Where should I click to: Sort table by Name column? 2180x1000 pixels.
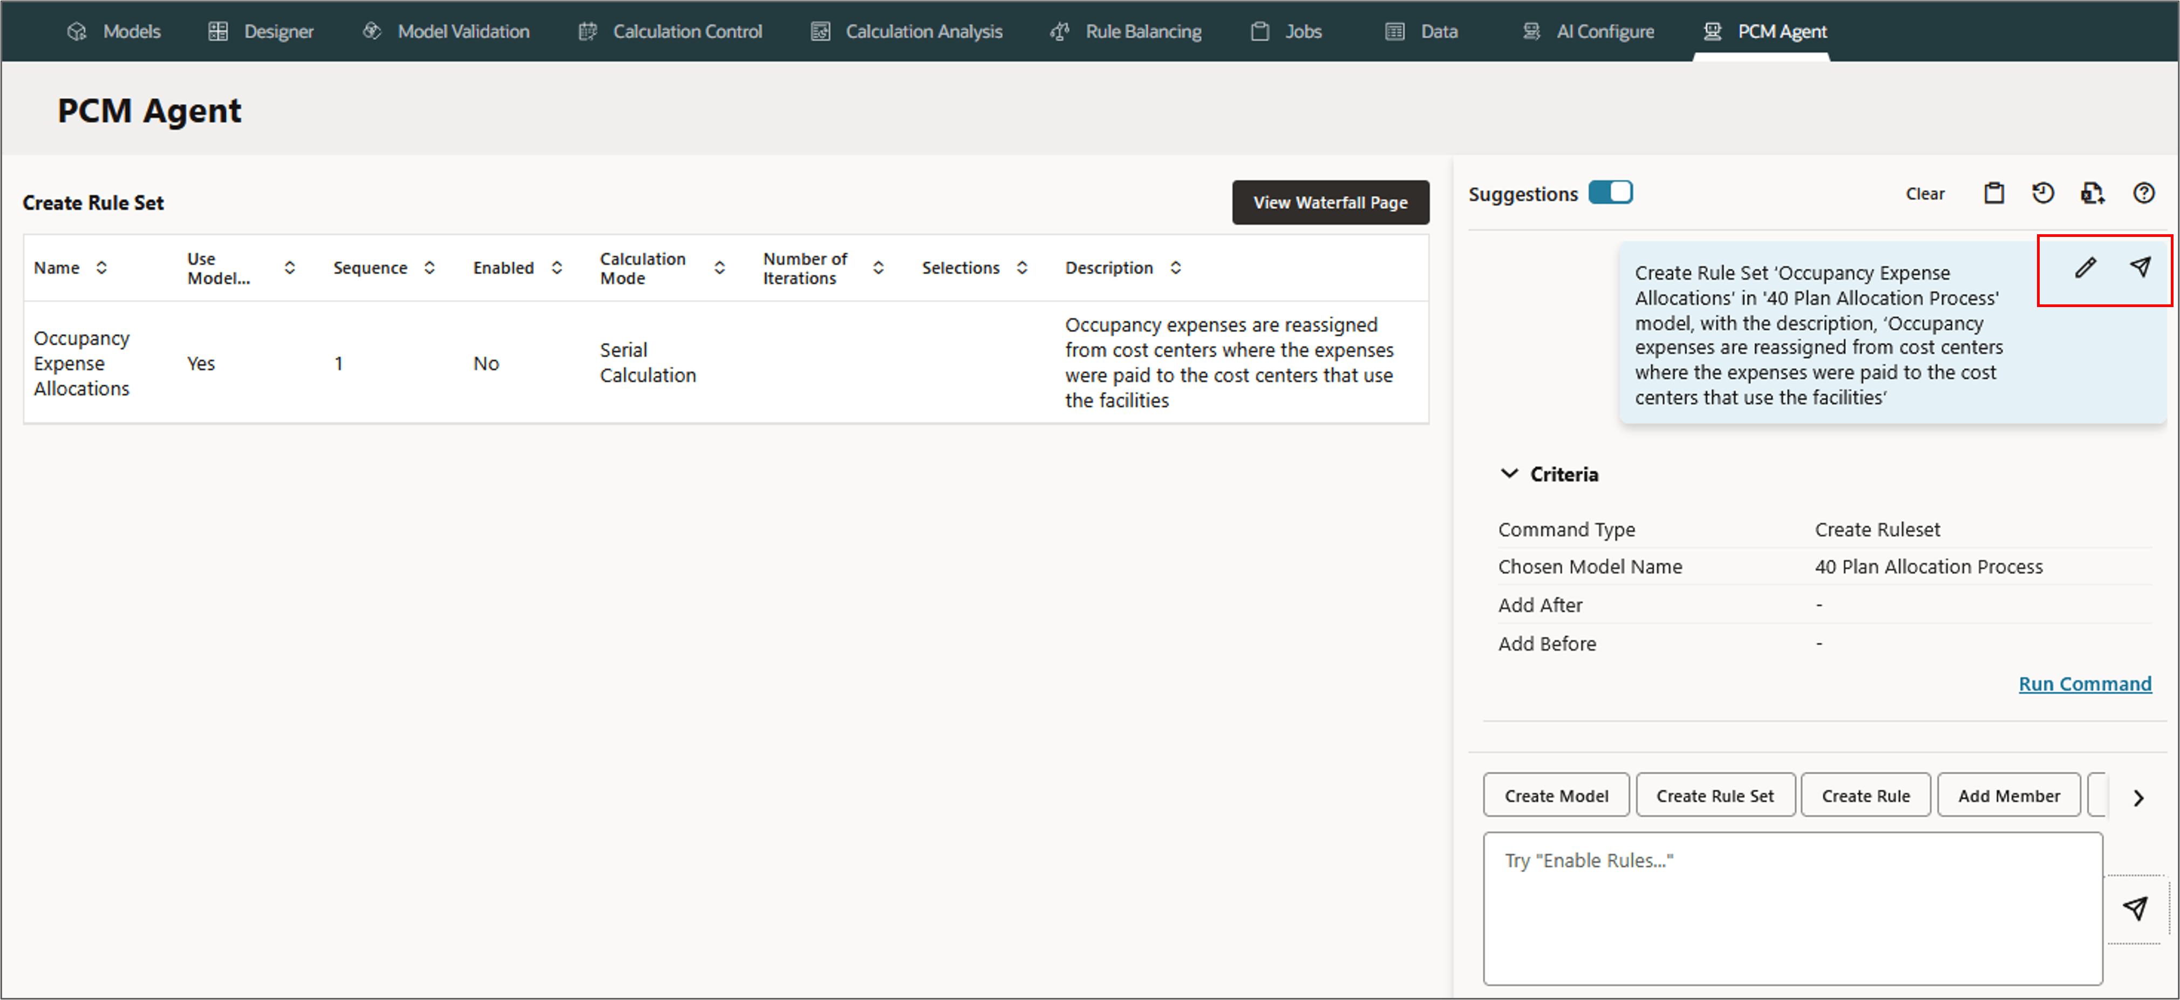(101, 268)
